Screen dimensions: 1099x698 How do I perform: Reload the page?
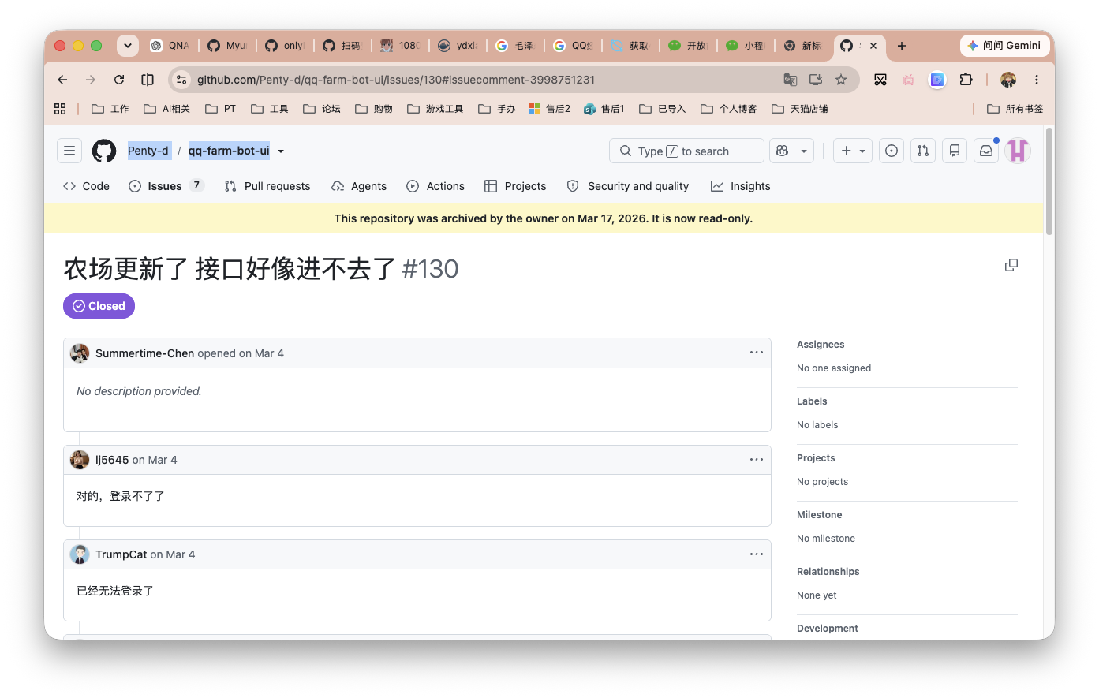tap(119, 80)
